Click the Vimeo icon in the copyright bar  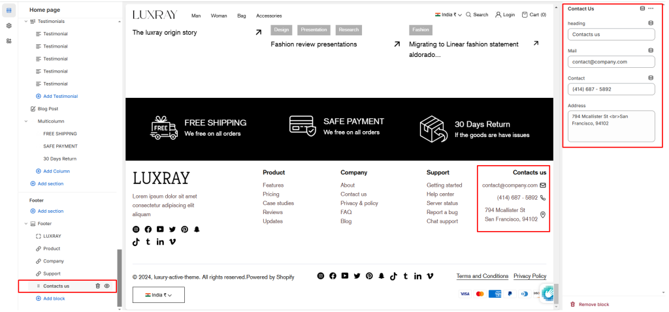tap(430, 276)
